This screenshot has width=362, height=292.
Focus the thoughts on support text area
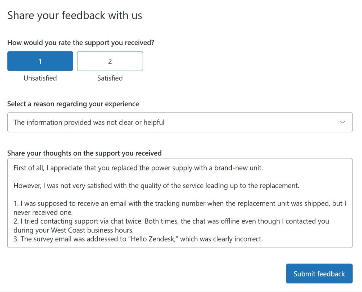(180, 203)
